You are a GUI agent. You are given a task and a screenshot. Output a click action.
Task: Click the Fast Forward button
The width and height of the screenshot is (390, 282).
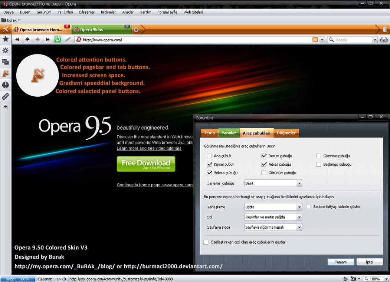tap(47, 39)
